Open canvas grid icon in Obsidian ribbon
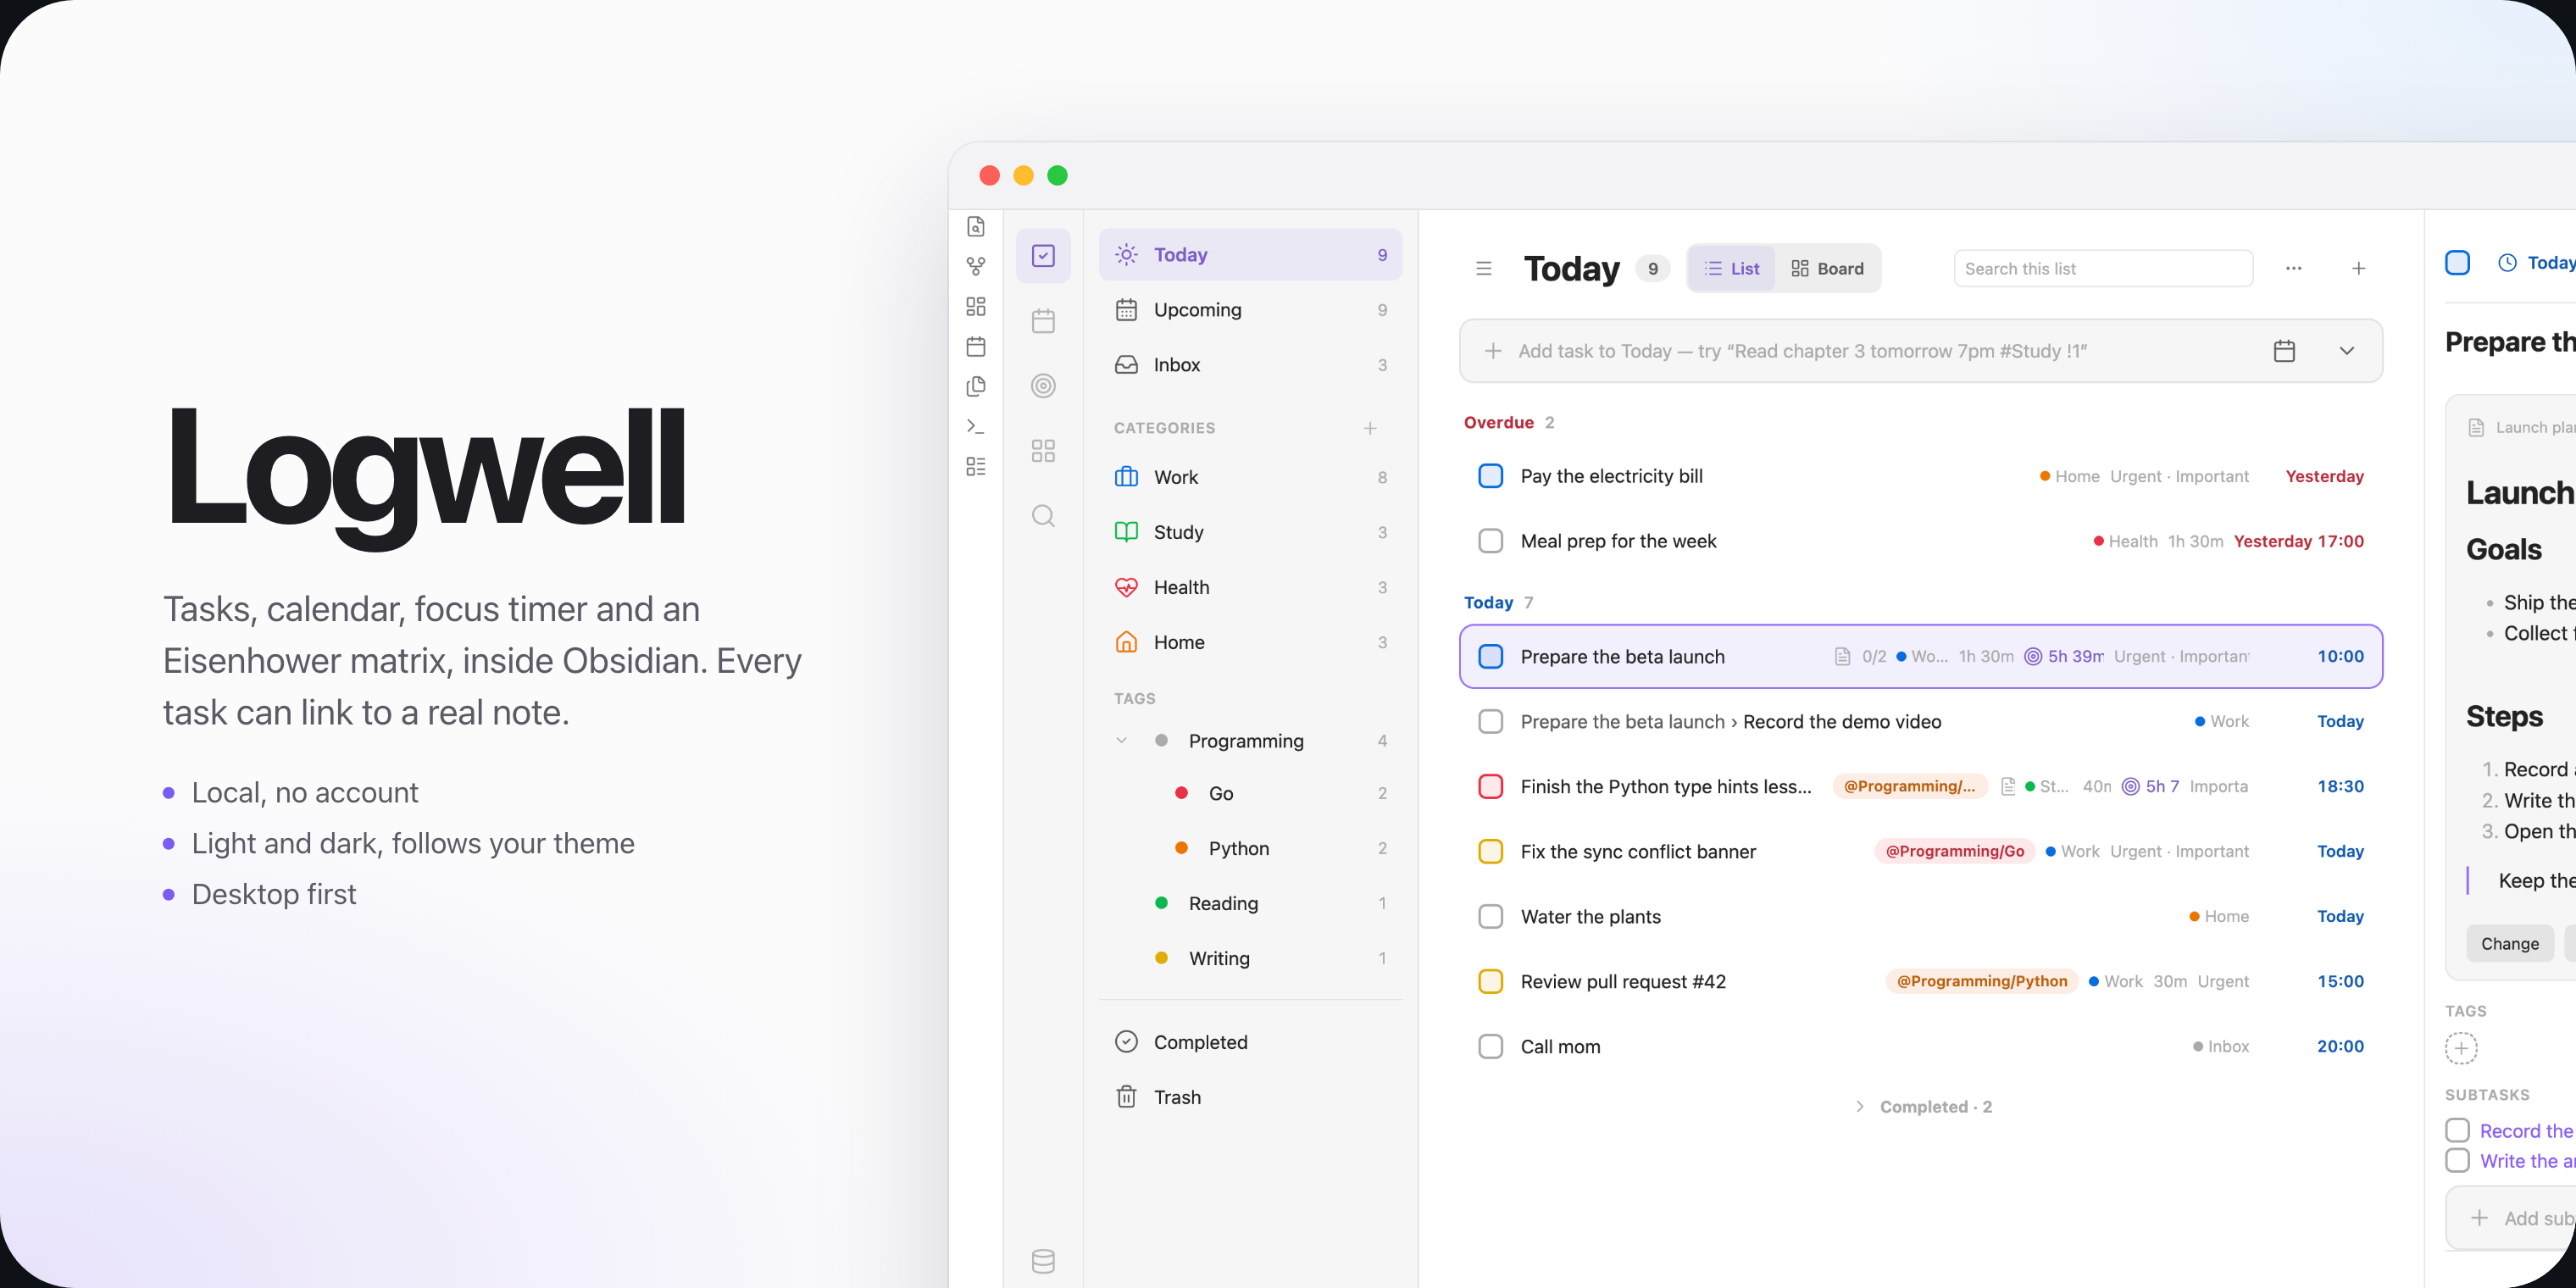 pyautogui.click(x=976, y=306)
